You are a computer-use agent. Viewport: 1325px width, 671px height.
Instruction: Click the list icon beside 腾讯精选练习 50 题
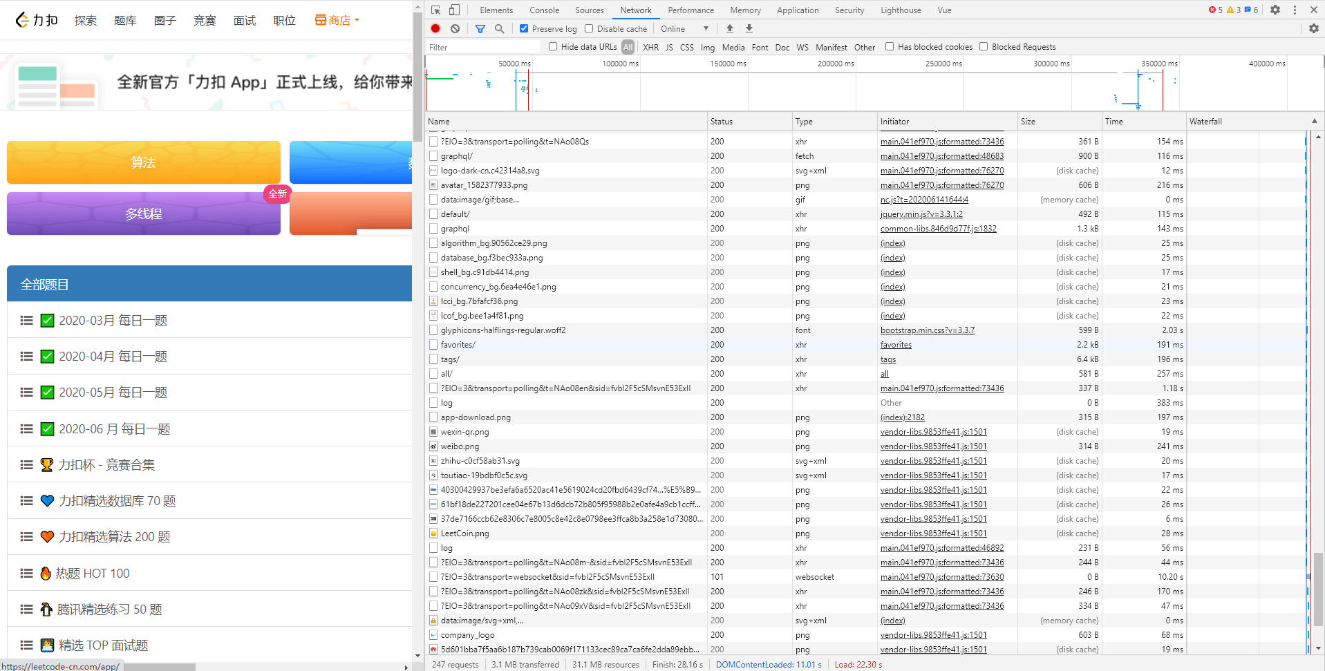pos(27,609)
